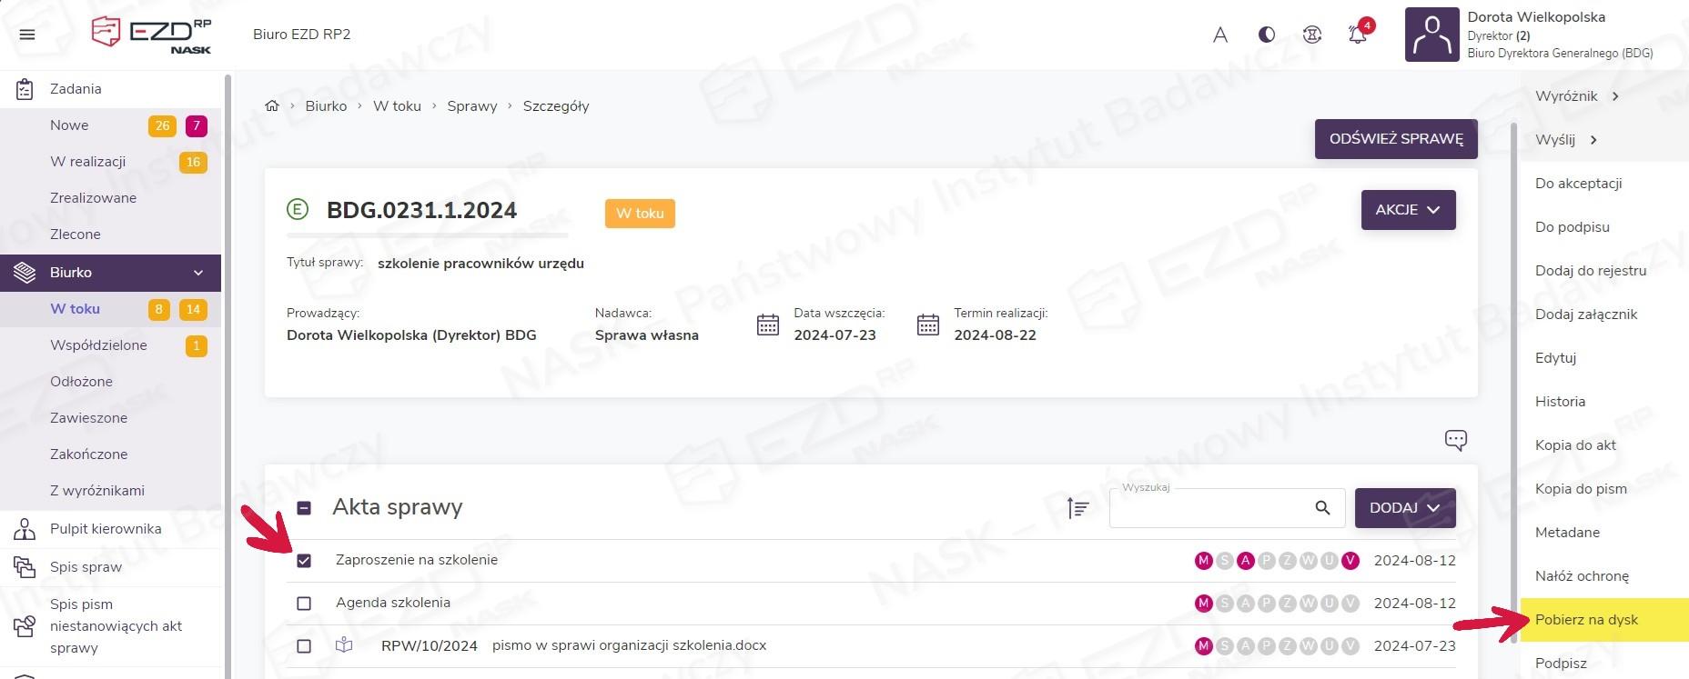Toggle the contrast mode icon

coord(1266,35)
